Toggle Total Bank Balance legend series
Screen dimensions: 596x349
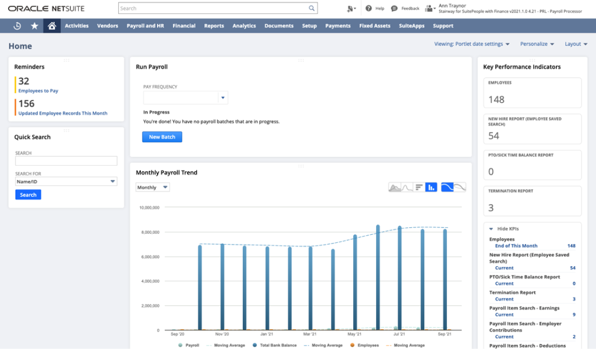pos(275,345)
